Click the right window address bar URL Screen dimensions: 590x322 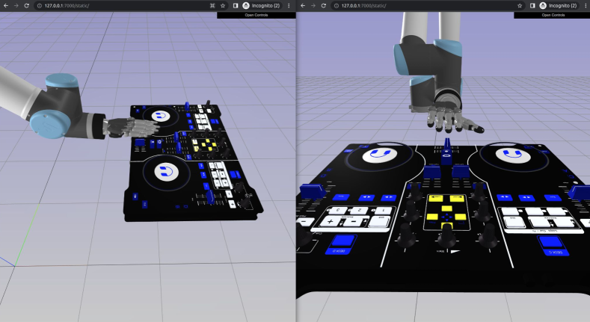(364, 6)
